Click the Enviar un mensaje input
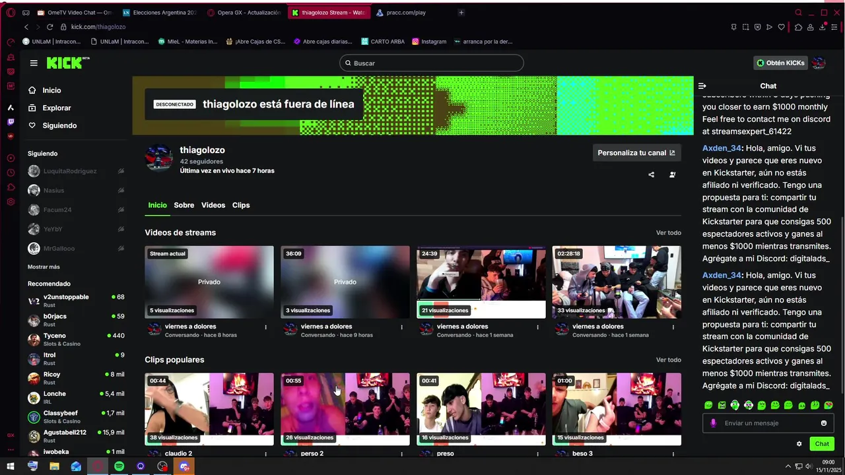 tap(768, 423)
